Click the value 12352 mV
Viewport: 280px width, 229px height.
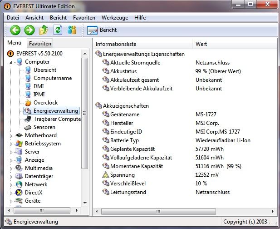pyautogui.click(x=207, y=175)
